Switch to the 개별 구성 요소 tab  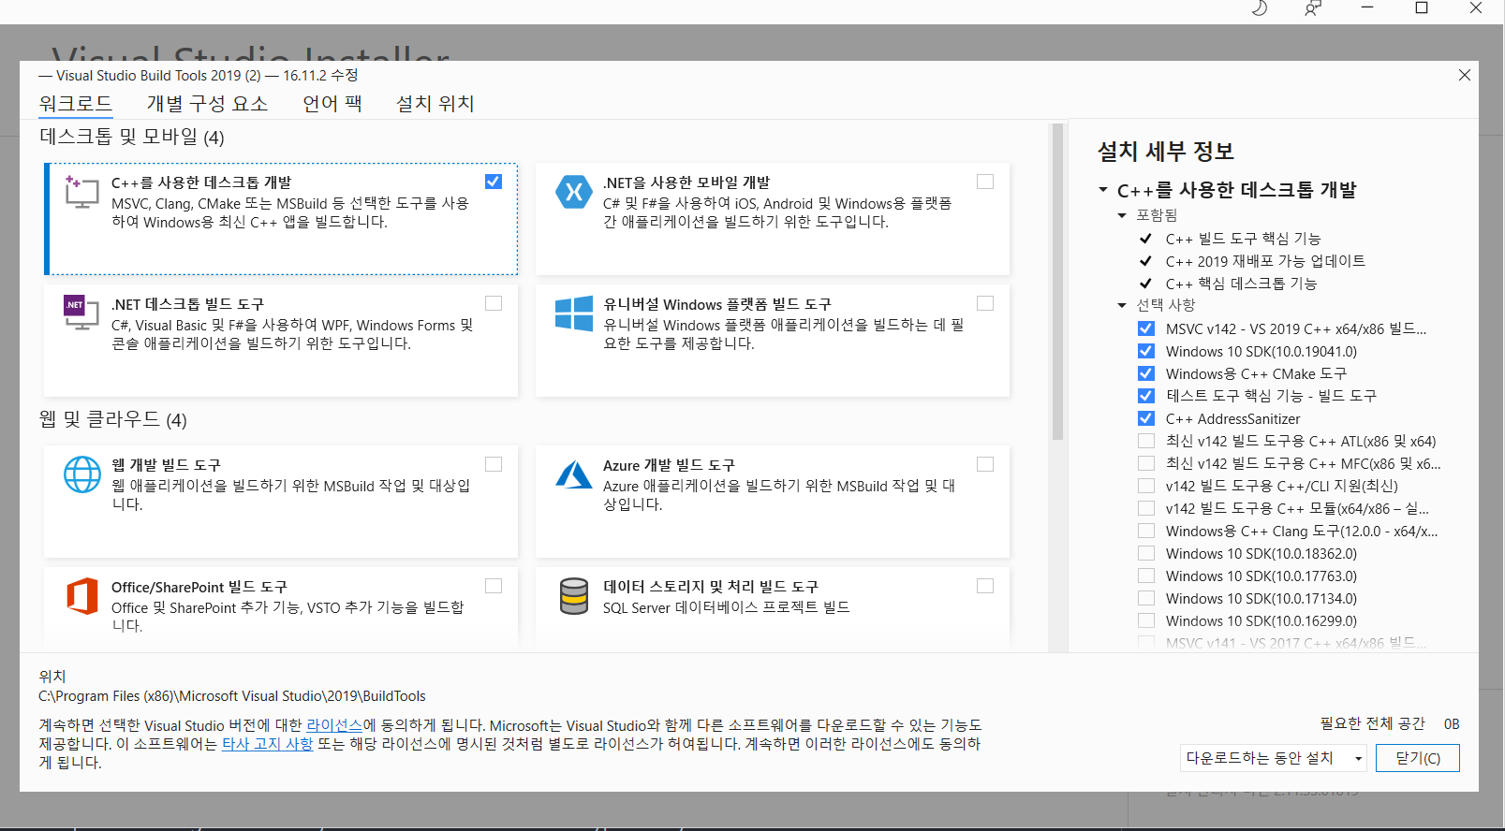tap(207, 103)
